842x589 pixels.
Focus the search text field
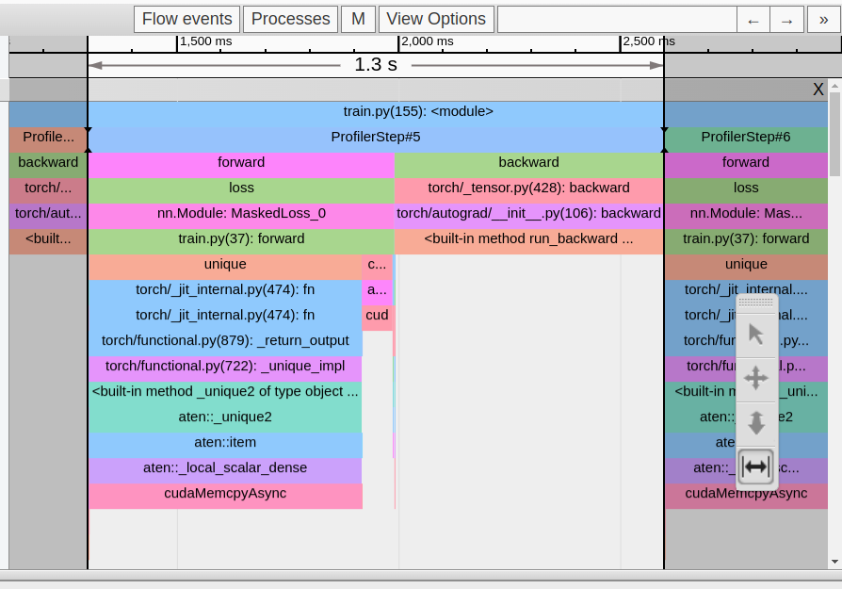[616, 20]
